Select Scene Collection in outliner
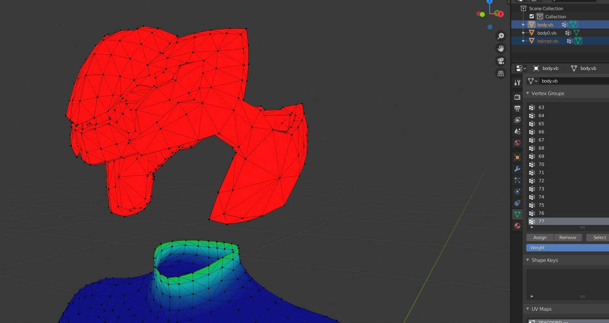Screen dimensions: 609x323 tap(546, 9)
